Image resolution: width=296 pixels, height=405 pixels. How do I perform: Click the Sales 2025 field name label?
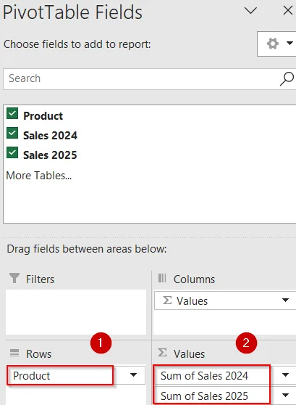pyautogui.click(x=50, y=155)
